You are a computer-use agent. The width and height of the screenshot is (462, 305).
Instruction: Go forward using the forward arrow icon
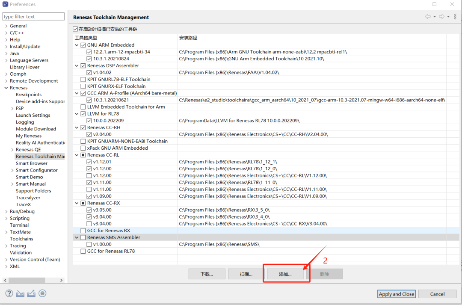(x=441, y=17)
